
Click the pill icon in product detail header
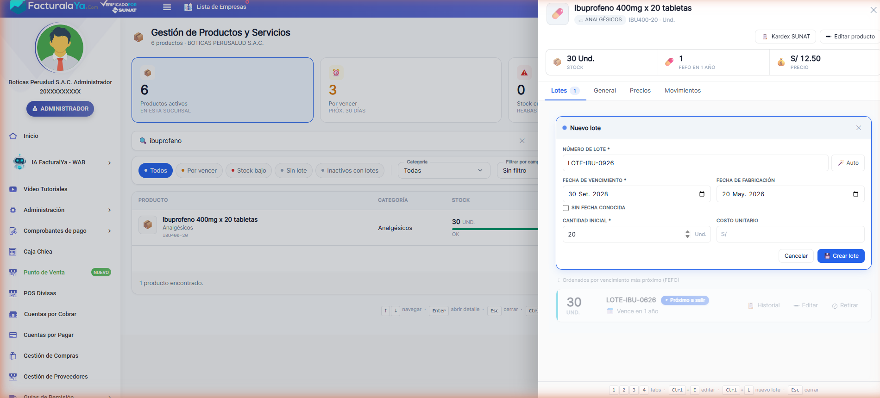pos(558,13)
